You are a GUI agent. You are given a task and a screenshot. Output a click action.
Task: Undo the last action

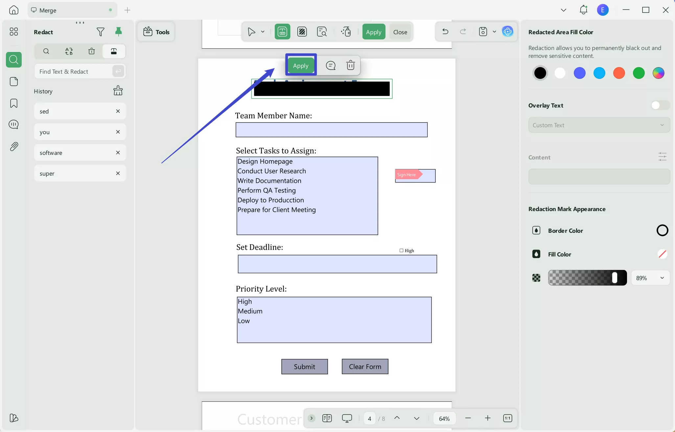coord(445,32)
